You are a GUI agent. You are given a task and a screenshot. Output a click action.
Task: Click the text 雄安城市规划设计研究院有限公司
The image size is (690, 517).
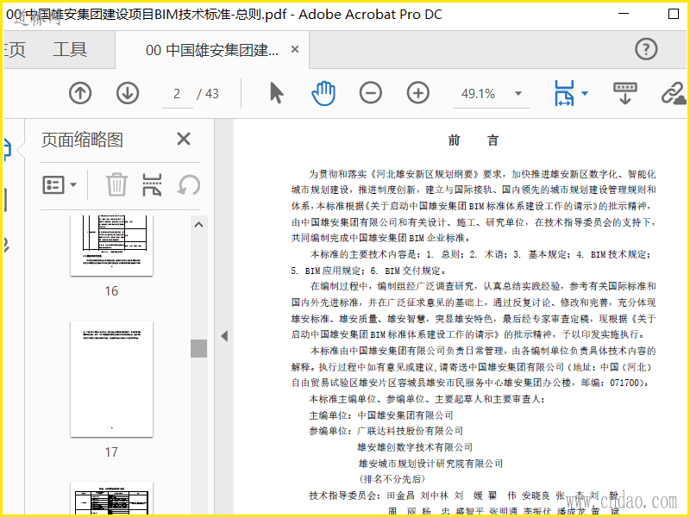tap(430, 464)
